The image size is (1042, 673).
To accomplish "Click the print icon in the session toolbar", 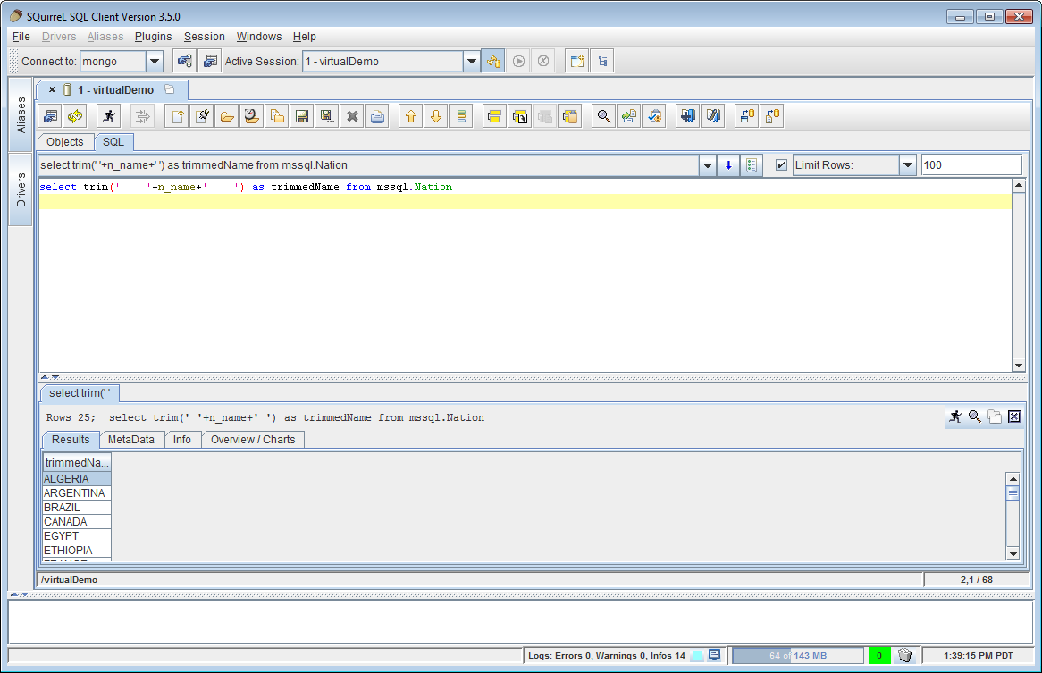I will (377, 116).
